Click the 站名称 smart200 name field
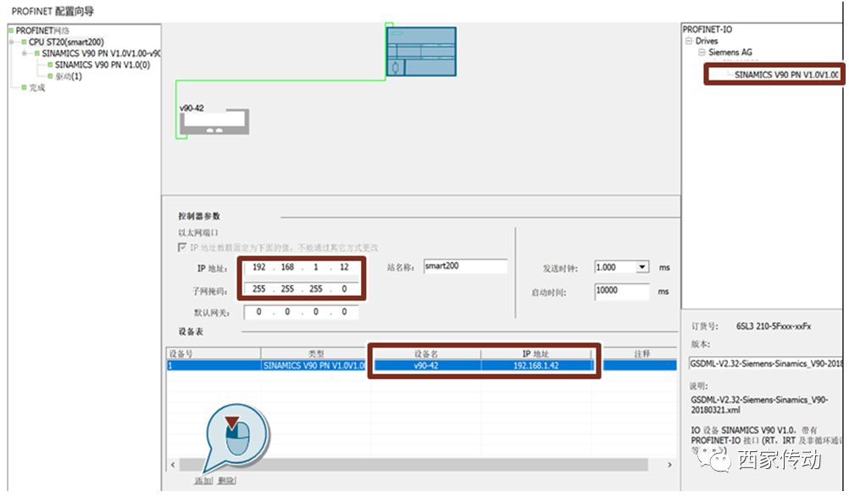The width and height of the screenshot is (849, 497). click(465, 266)
